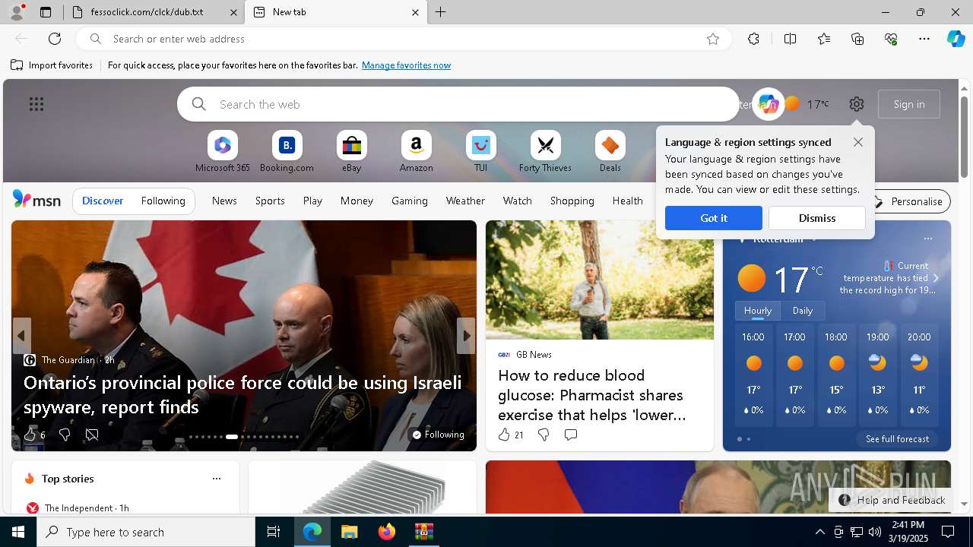The image size is (973, 547).
Task: Open Manage favorites now link
Action: coord(406,65)
